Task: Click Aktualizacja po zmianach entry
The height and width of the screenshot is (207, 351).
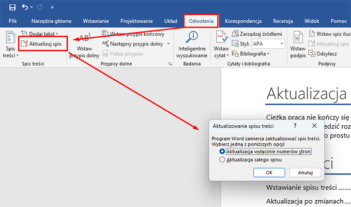Action: (x=305, y=201)
